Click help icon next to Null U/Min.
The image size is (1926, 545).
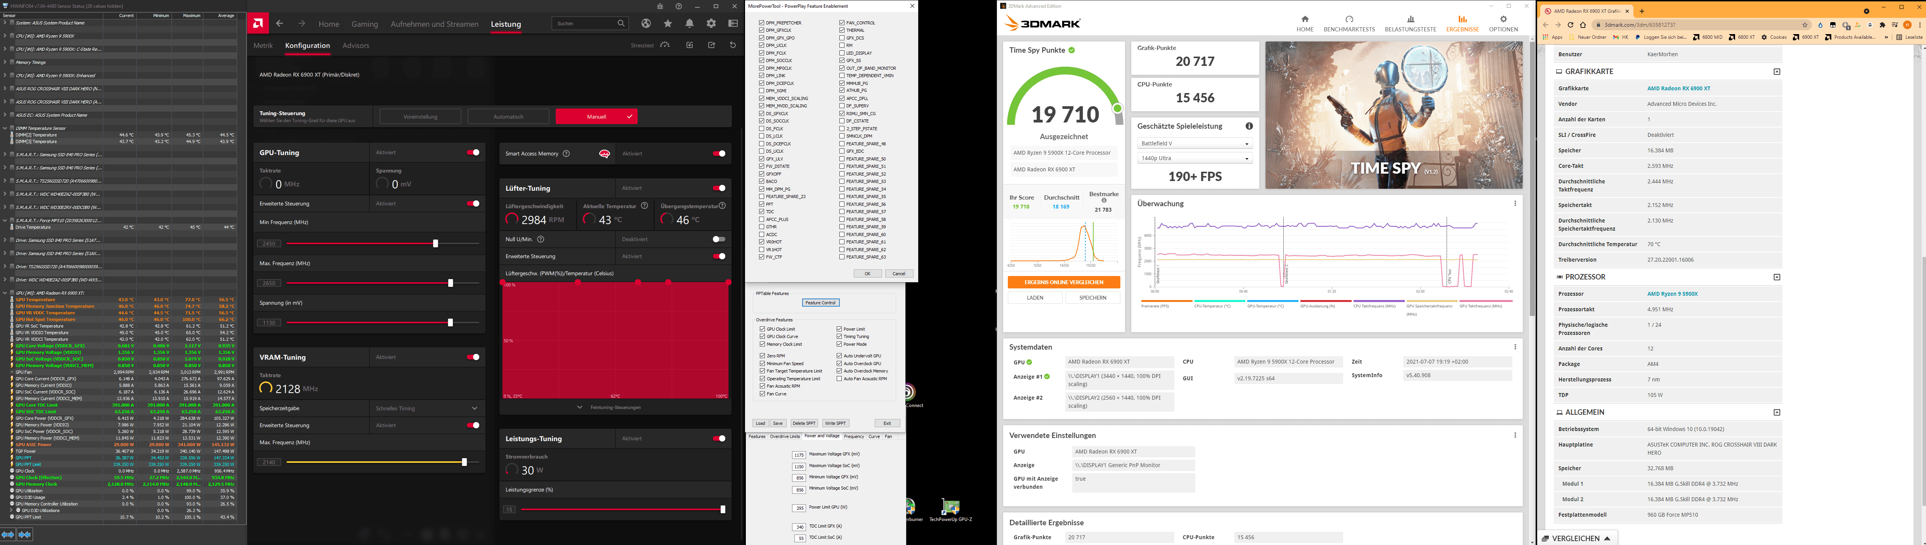pos(541,239)
